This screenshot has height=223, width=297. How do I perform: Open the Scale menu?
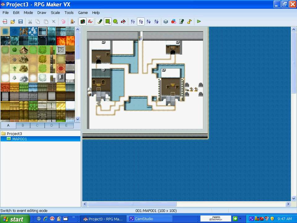pos(55,13)
